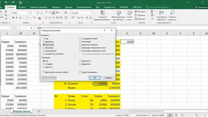Select the 'формулы' radio option

(x=44, y=42)
